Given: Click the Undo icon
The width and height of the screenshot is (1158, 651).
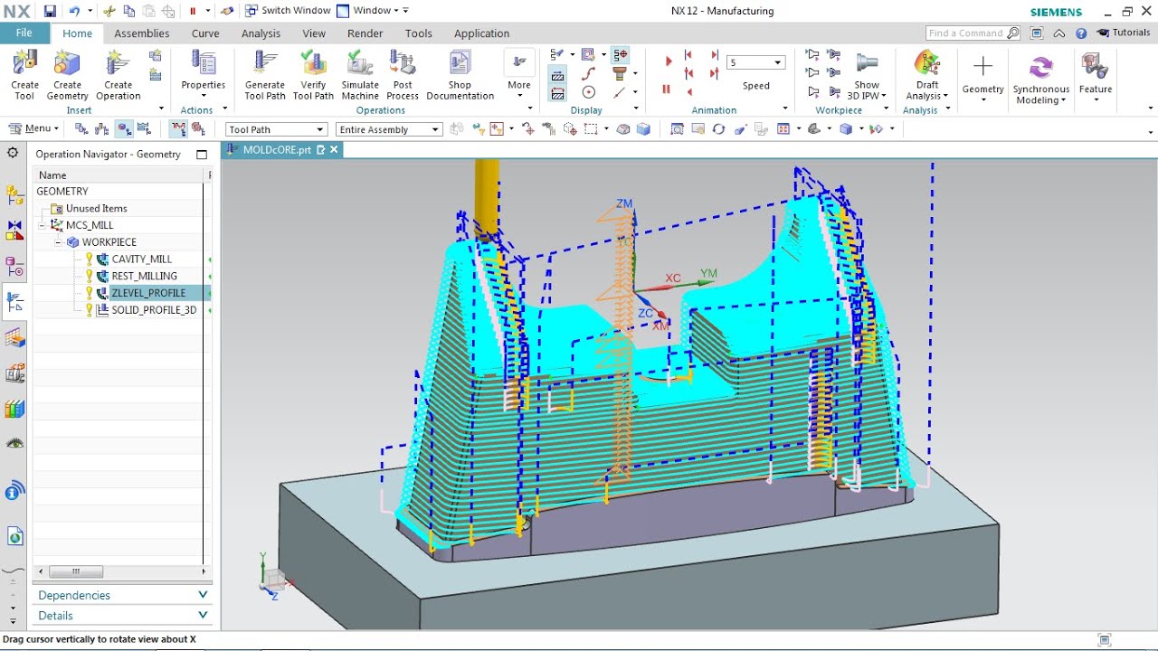Looking at the screenshot, I should pos(74,11).
